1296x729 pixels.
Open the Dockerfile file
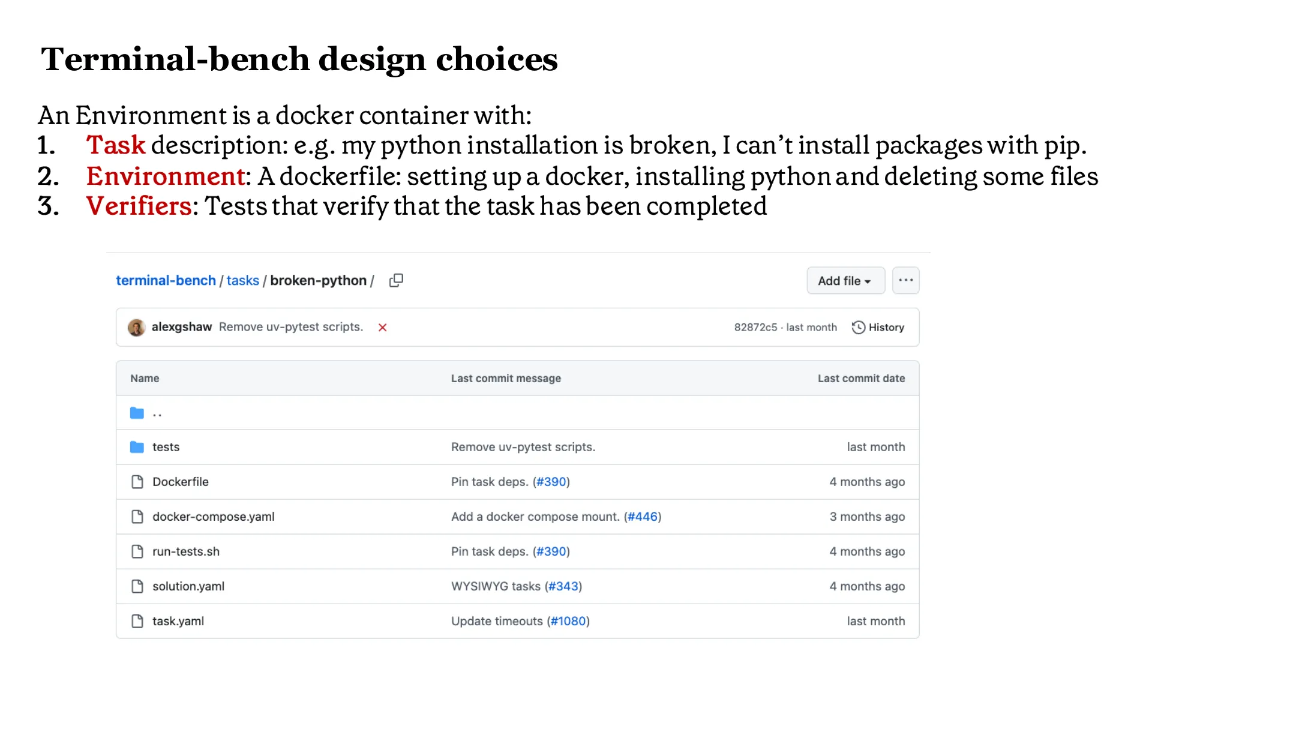(x=180, y=482)
